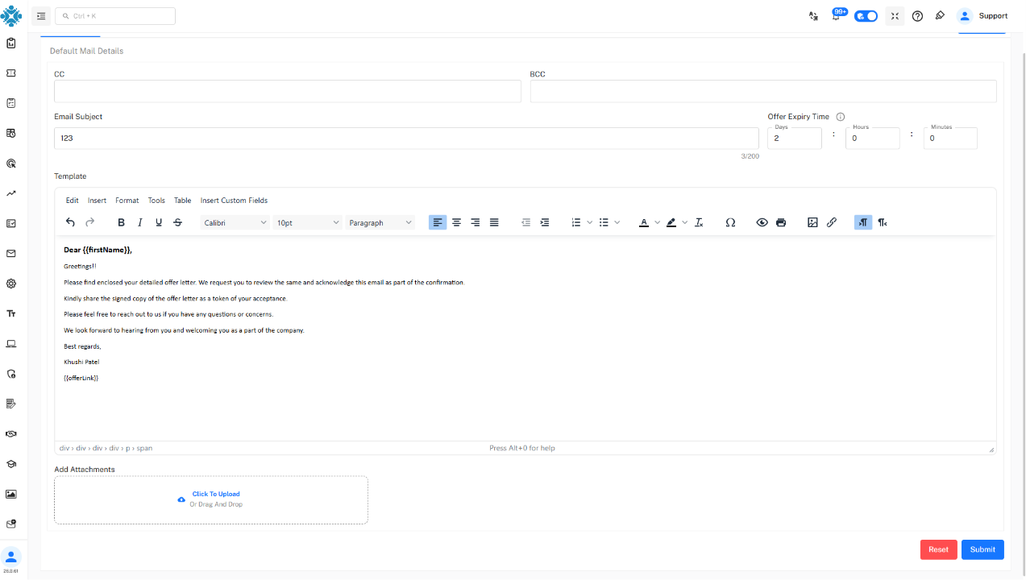Select center text alignment
Viewport: 1026px width, 580px height.
tap(456, 222)
